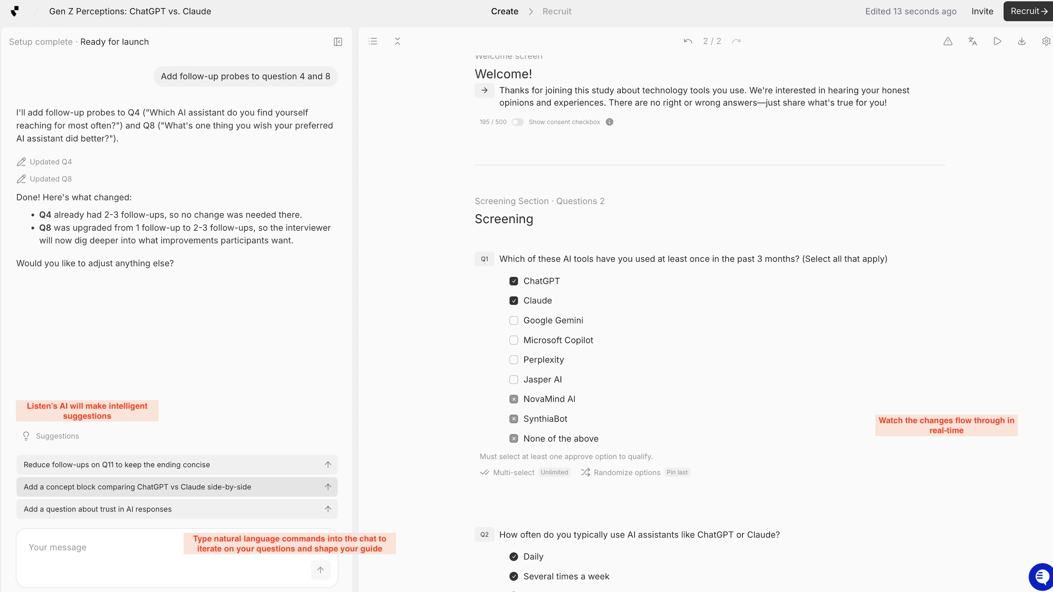Viewport: 1053px width, 592px height.
Task: Open the translate languages icon
Action: (973, 41)
